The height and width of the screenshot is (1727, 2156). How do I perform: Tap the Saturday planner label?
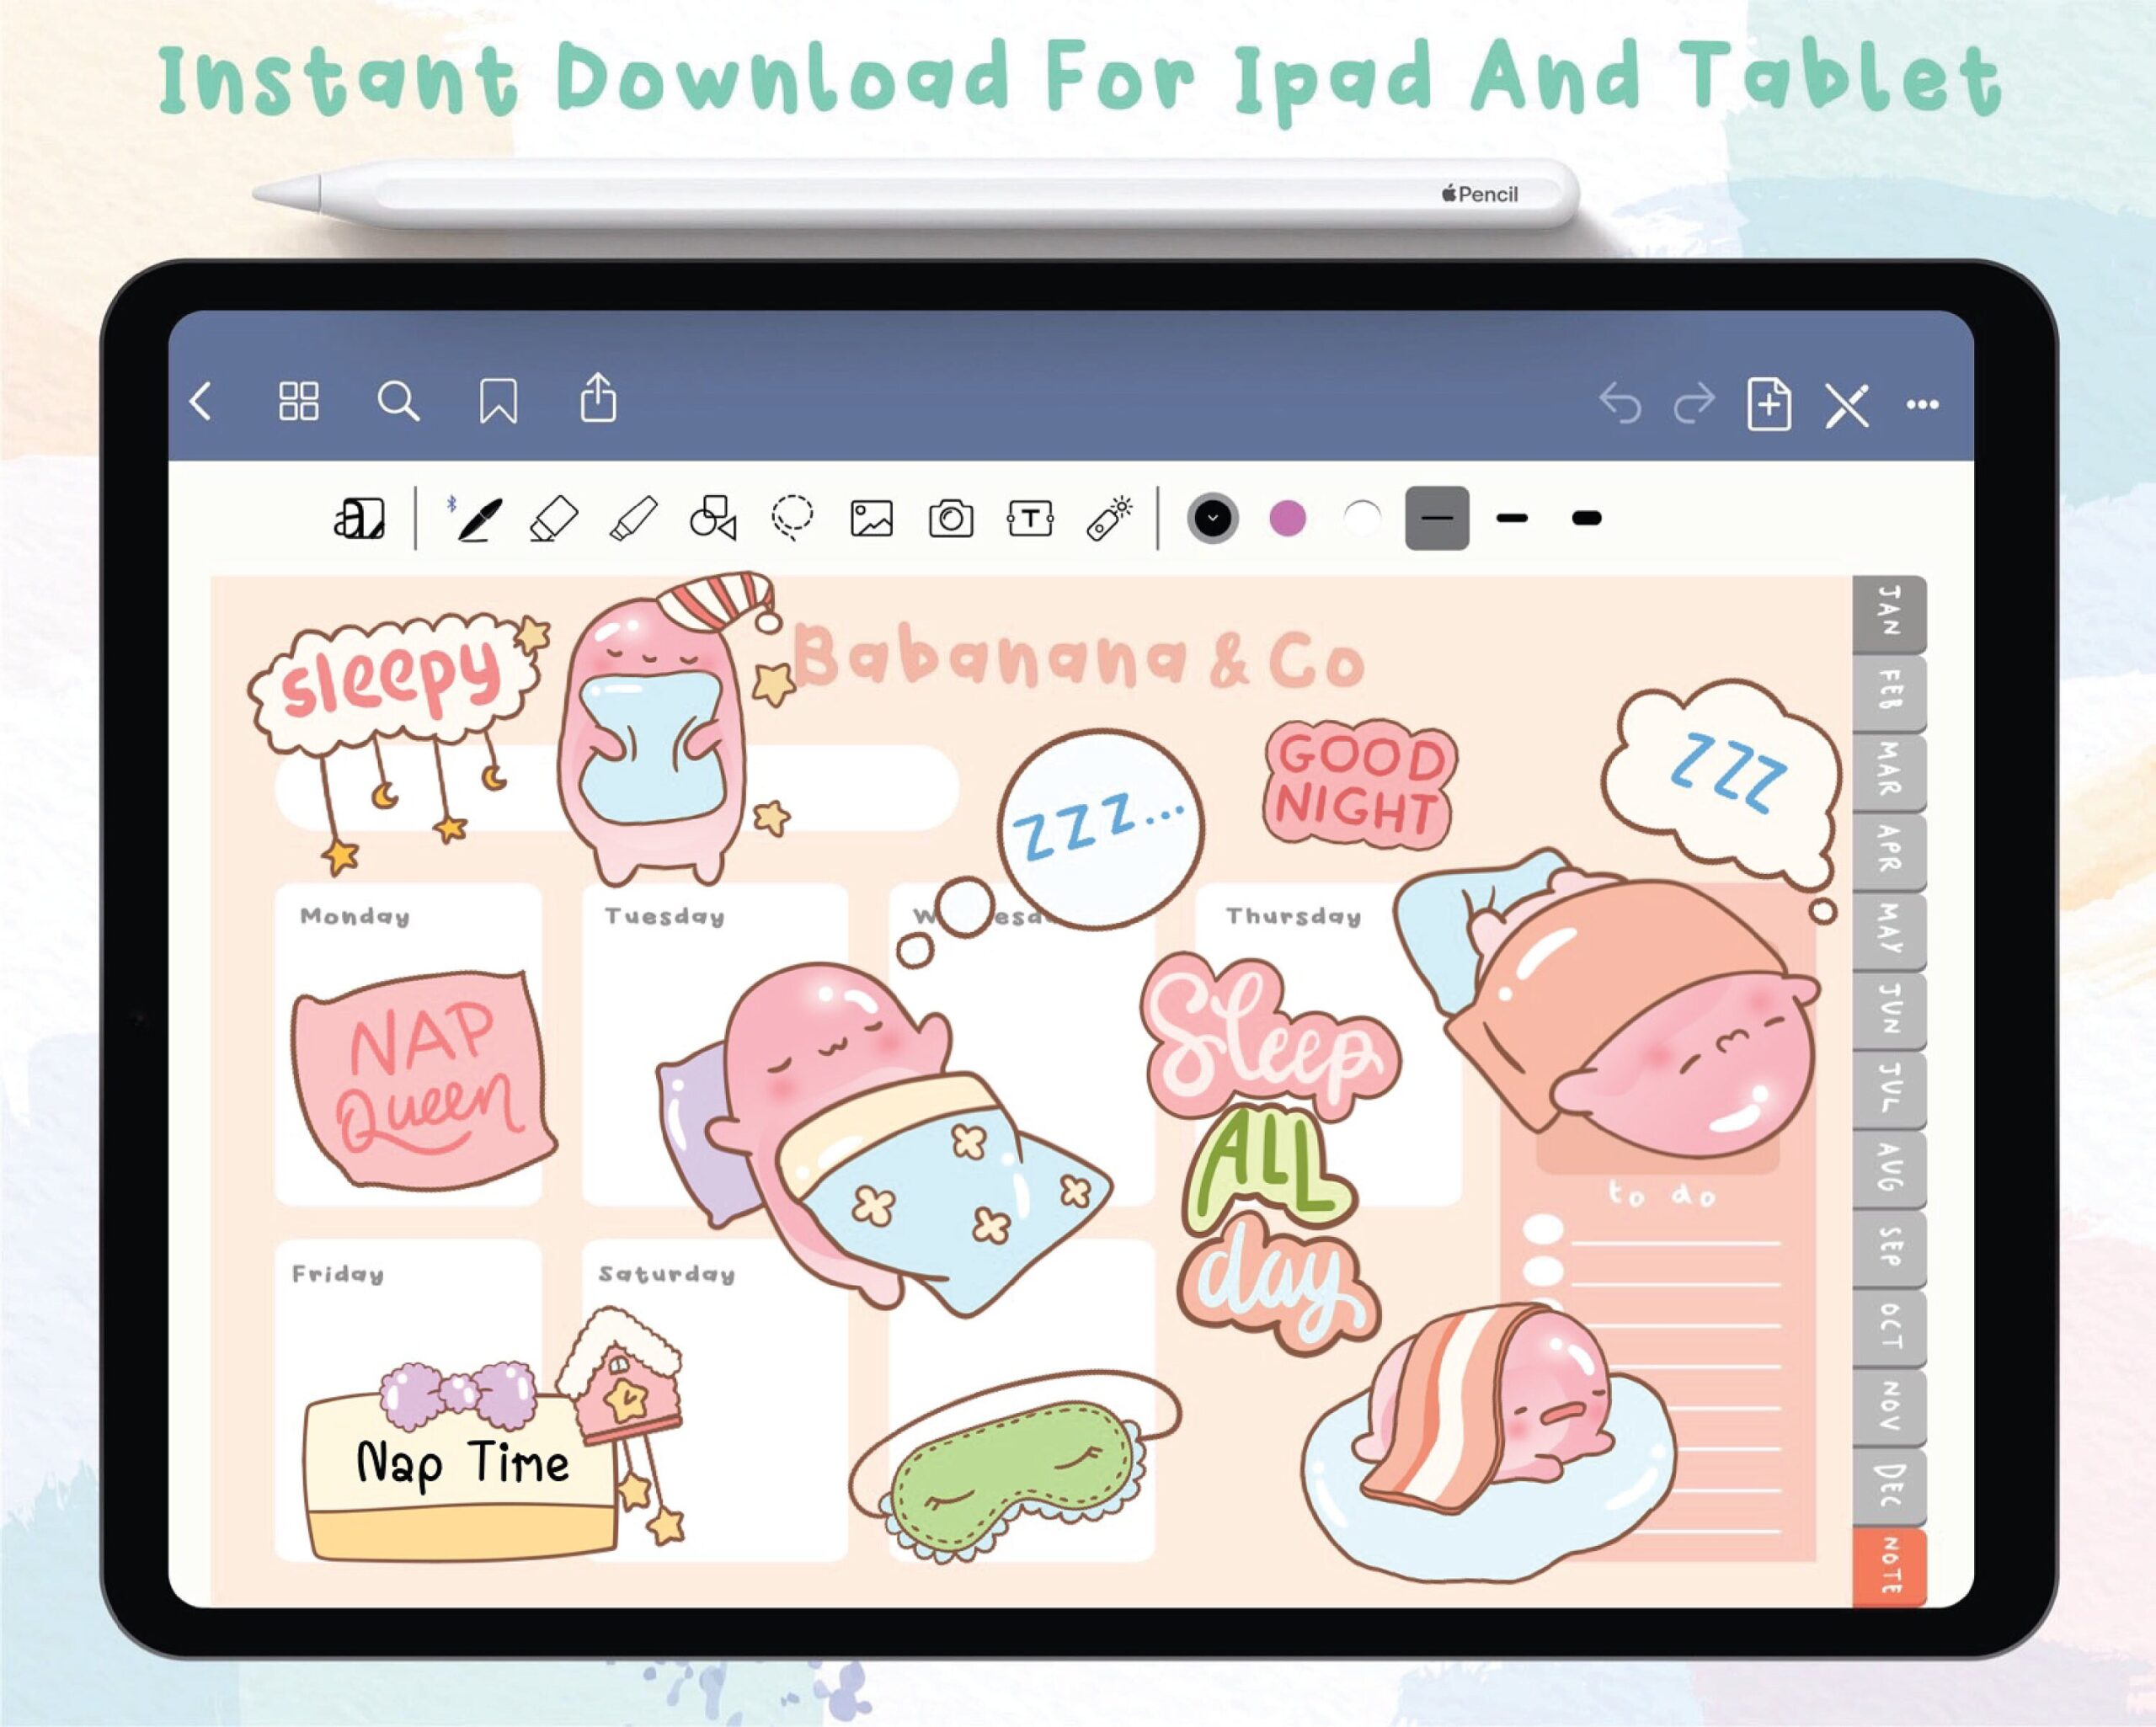(x=667, y=1274)
